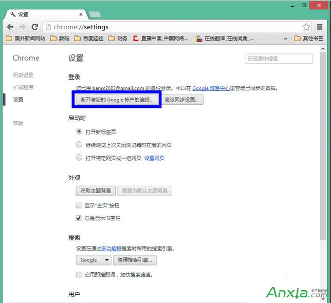Close the 设置 tab
This screenshot has width=331, height=303.
click(x=81, y=14)
